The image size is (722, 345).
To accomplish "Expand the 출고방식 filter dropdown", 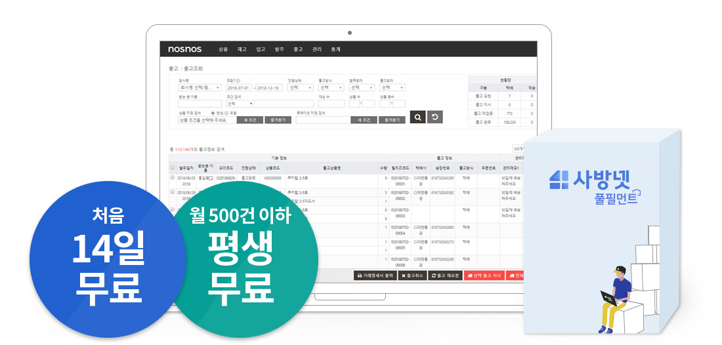I will (331, 87).
